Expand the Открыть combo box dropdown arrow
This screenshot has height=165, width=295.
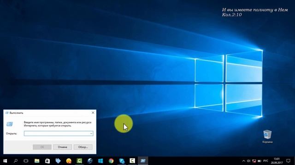tap(91, 133)
